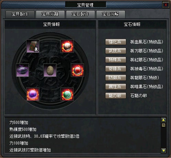Click the 強化系 button

[116, 42]
